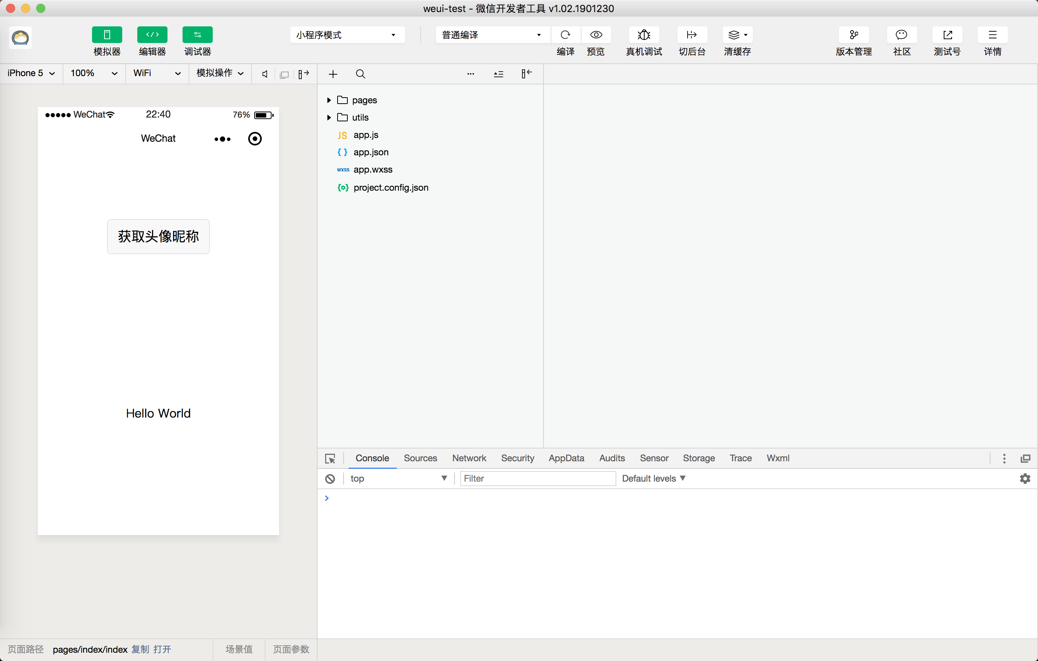Open the Default levels dropdown

click(x=653, y=479)
